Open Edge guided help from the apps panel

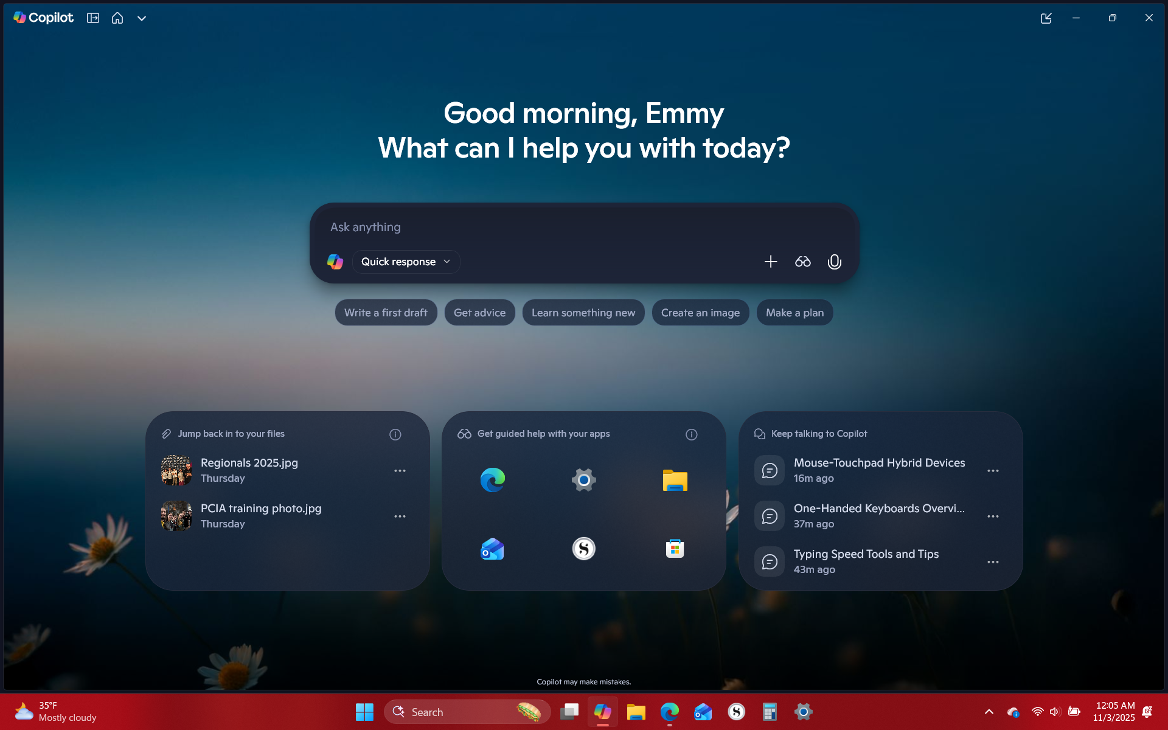click(493, 479)
